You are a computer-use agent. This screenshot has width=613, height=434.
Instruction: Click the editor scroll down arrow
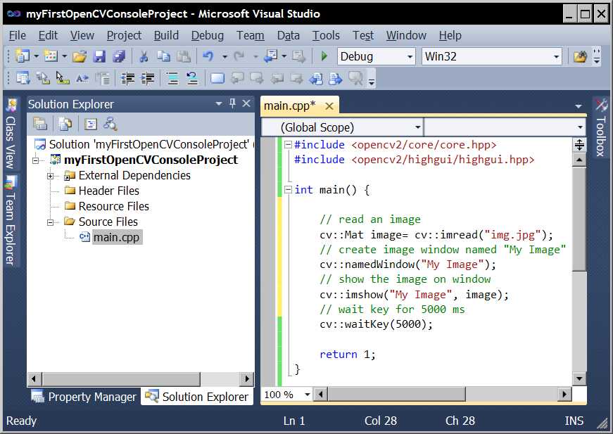click(x=579, y=378)
